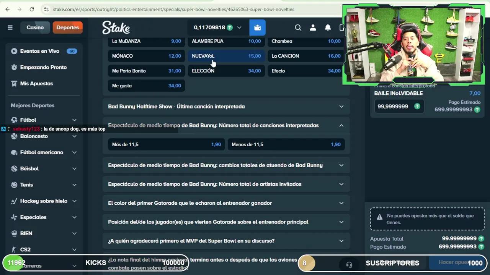Bet on Más de 11,5
The width and height of the screenshot is (490, 275).
coord(166,144)
